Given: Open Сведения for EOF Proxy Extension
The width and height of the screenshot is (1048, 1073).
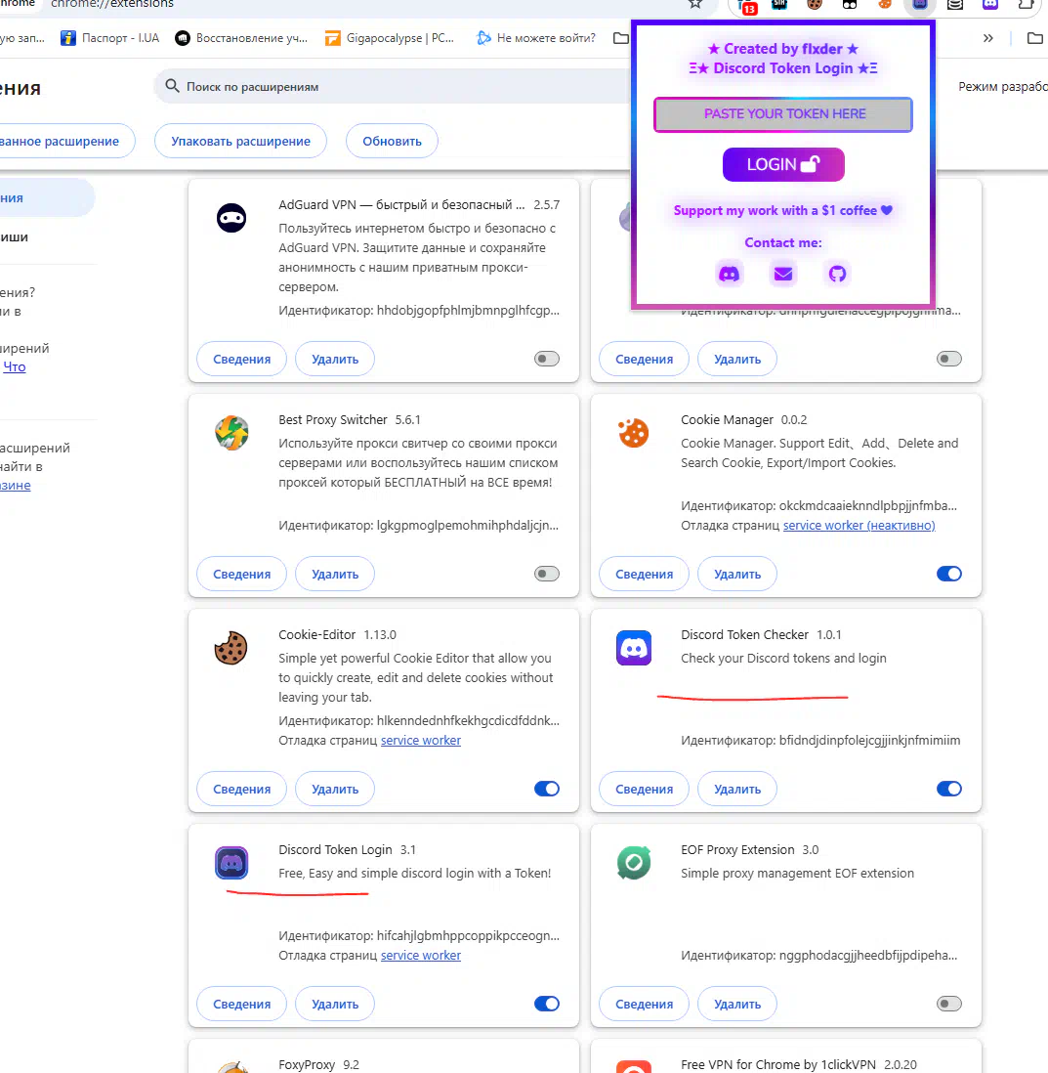Looking at the screenshot, I should (644, 1004).
